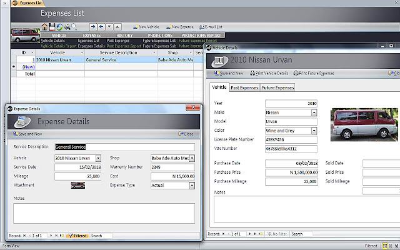400x250 pixels.
Task: Click Search box in Vehicle Details navigator
Action: [301, 234]
